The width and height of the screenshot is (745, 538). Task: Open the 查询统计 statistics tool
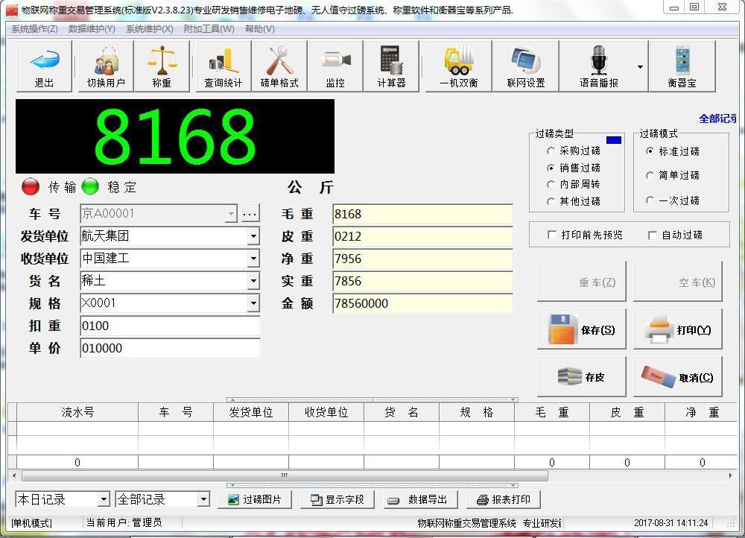click(x=221, y=66)
